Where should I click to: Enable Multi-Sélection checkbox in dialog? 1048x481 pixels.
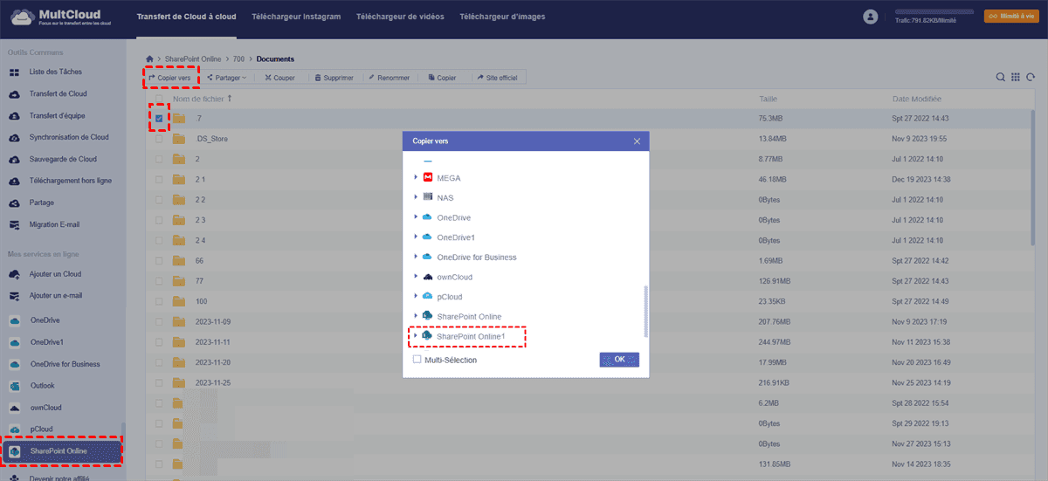tap(417, 360)
